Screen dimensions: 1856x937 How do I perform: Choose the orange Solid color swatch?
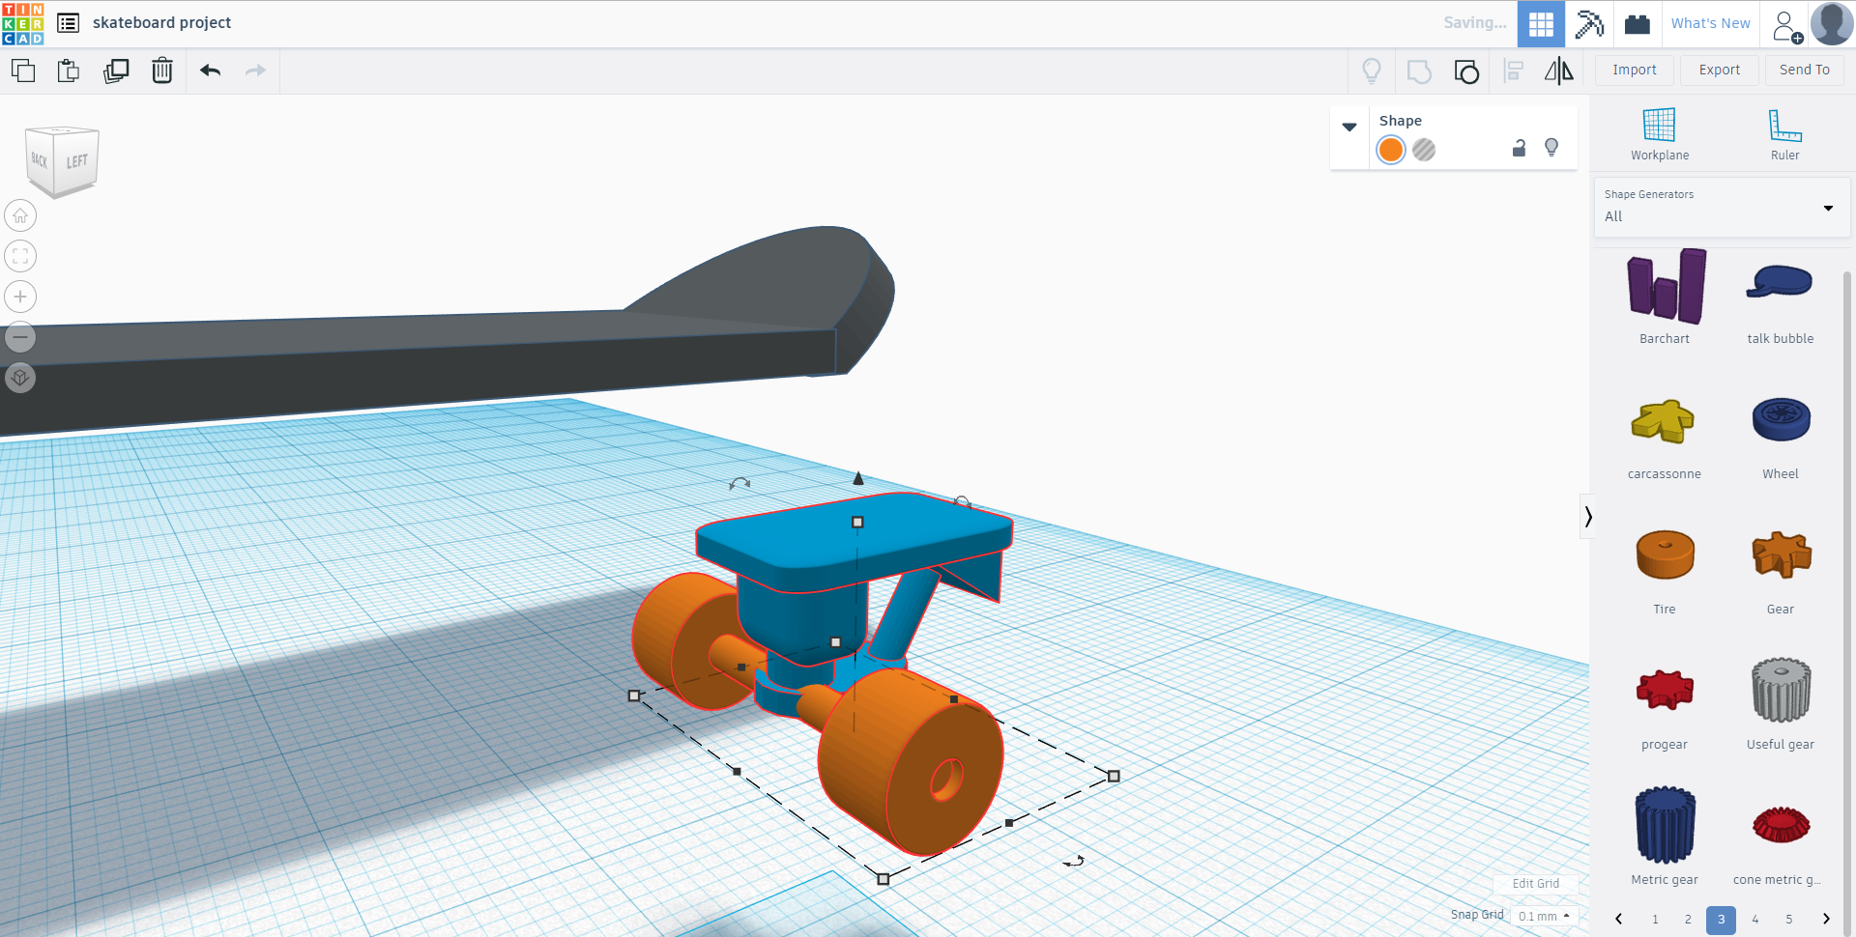click(1391, 150)
